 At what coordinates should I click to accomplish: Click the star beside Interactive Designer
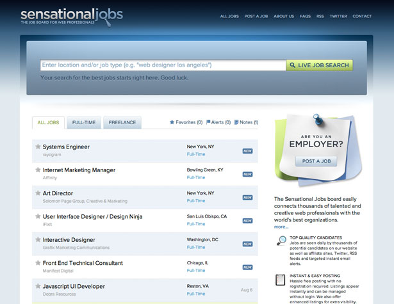pos(38,239)
